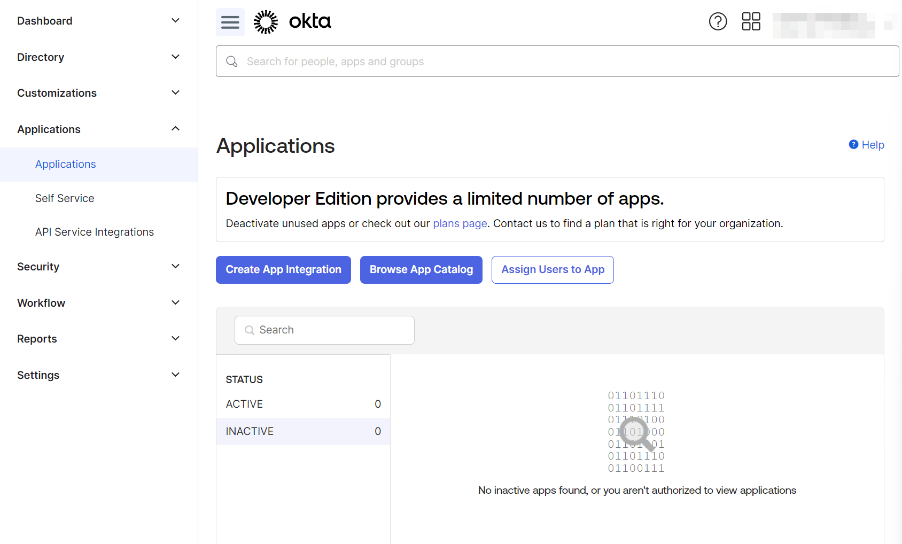Focus the applications Search field
Viewport: 902px width, 544px height.
[324, 330]
